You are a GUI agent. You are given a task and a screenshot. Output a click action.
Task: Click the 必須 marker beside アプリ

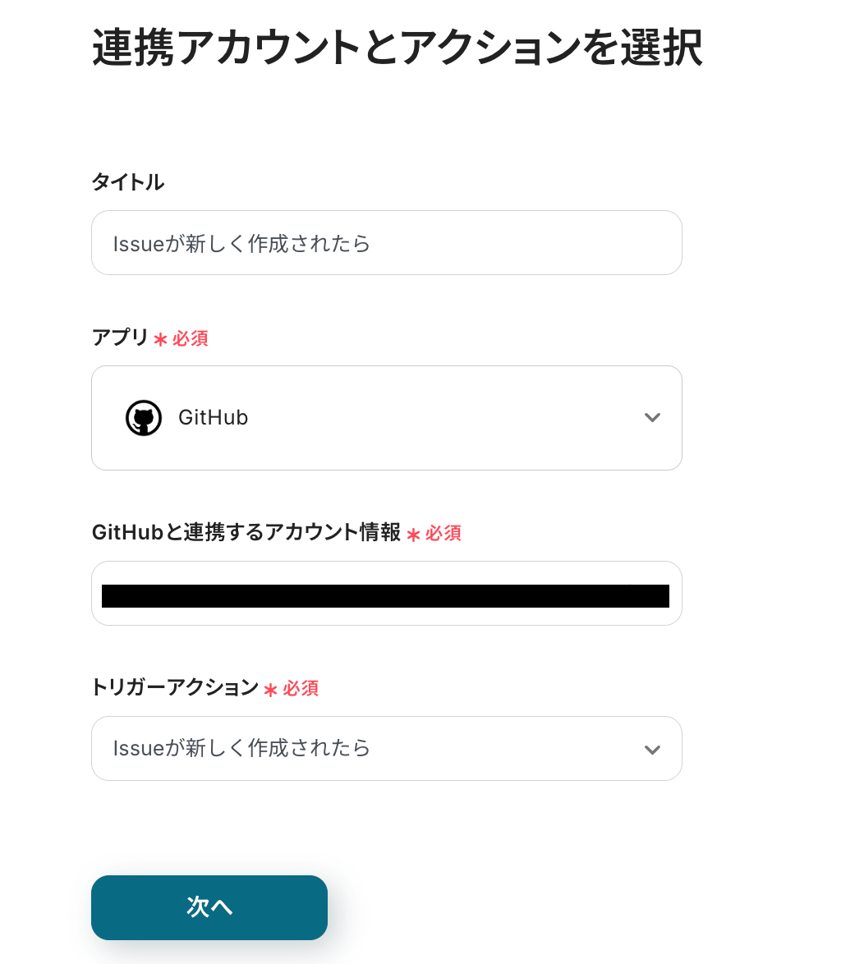191,338
